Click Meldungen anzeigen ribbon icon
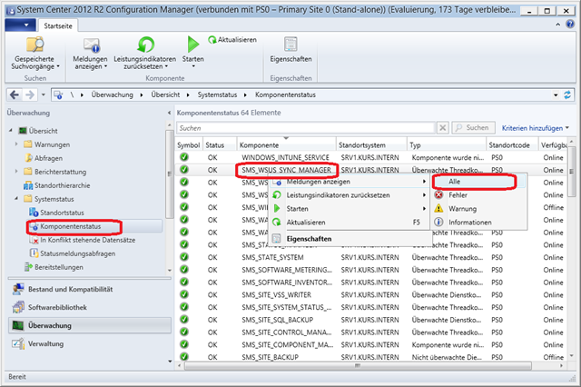This screenshot has height=387, width=581. coord(91,45)
